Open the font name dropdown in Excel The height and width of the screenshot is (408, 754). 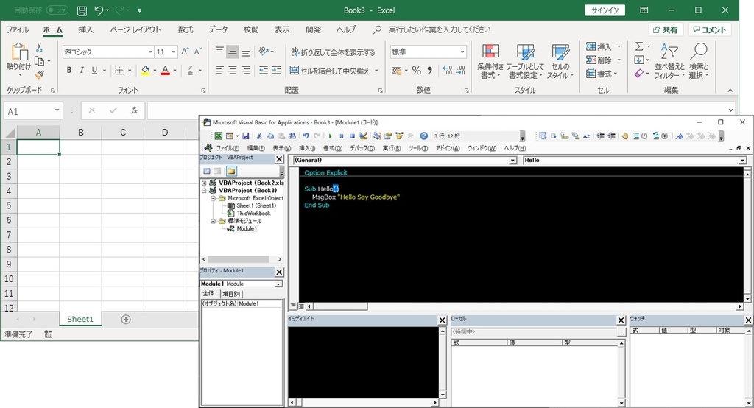pos(150,52)
